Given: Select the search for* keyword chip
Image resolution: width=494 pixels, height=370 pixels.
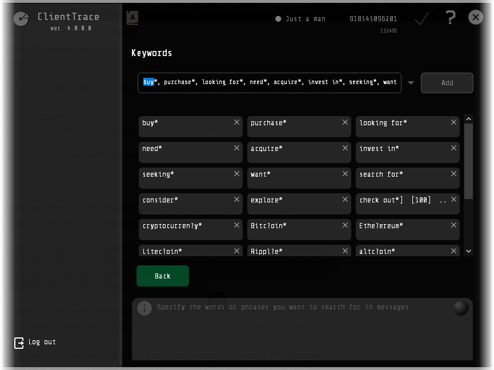Looking at the screenshot, I should click(408, 178).
